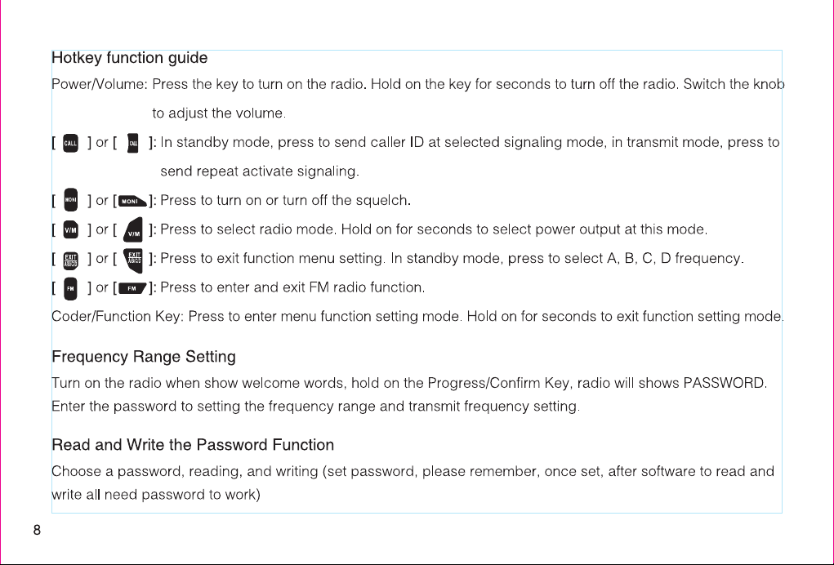This screenshot has width=834, height=565.
Task: Select the front MONI key icon
Action: point(70,200)
